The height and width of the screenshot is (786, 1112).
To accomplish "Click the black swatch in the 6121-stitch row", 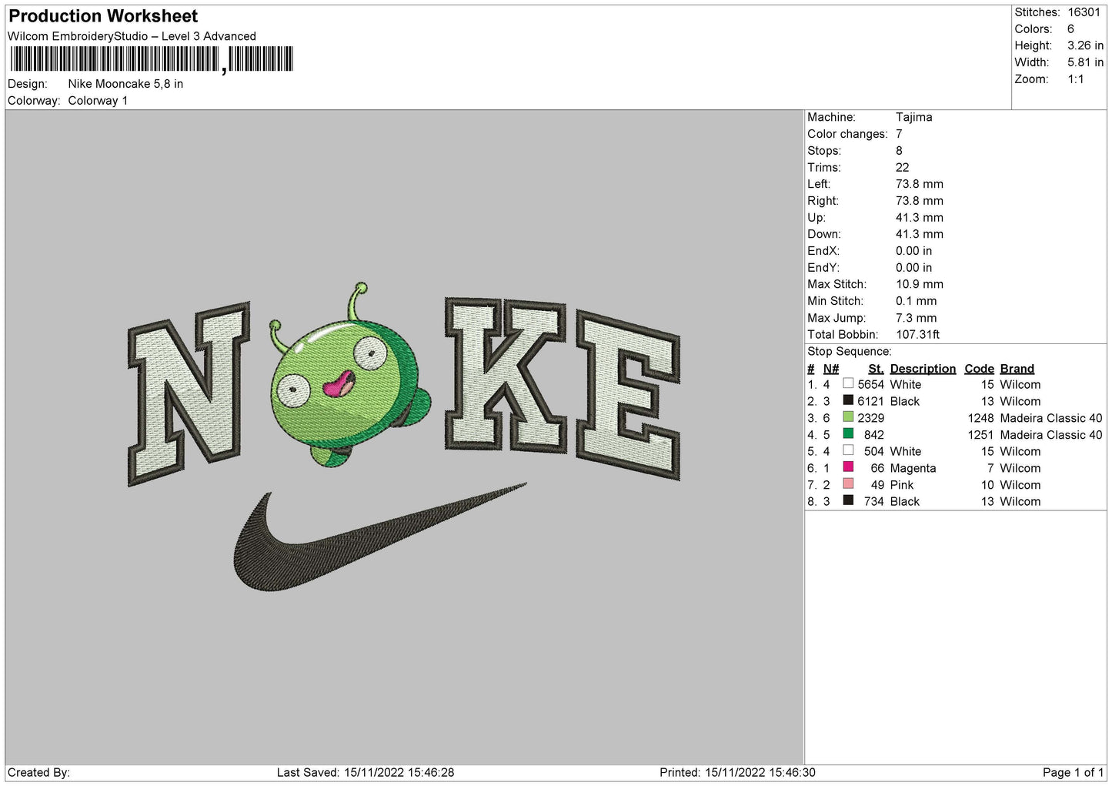I will [848, 400].
